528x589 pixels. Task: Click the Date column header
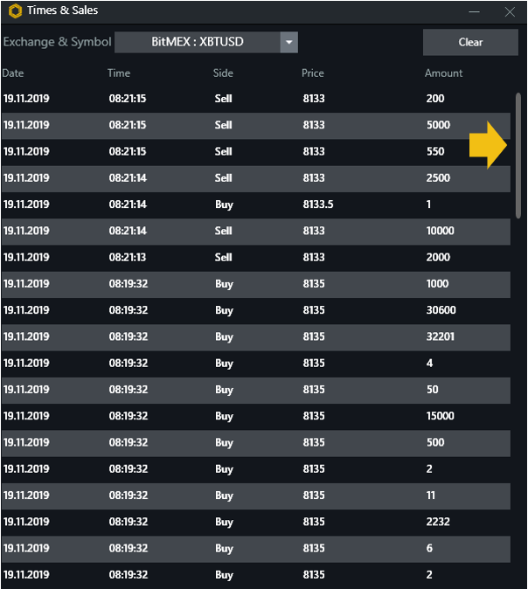click(13, 73)
